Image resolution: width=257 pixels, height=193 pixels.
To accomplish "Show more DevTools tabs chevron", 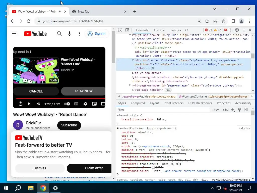I will coord(186,30).
